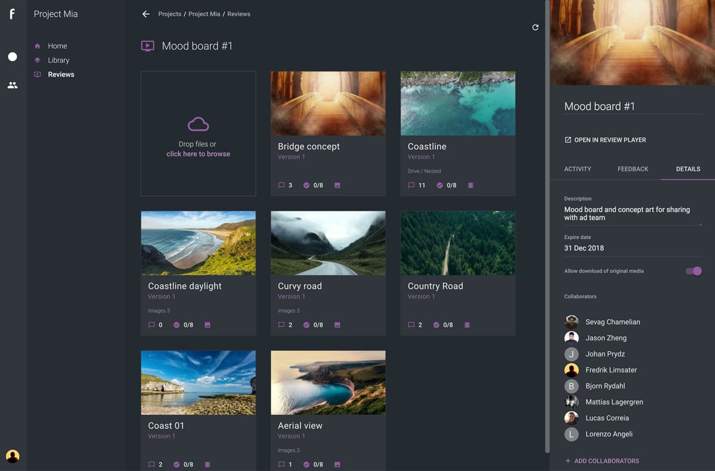Open comments icon on Coast 01 card
Viewport: 715px width, 471px height.
pos(151,464)
